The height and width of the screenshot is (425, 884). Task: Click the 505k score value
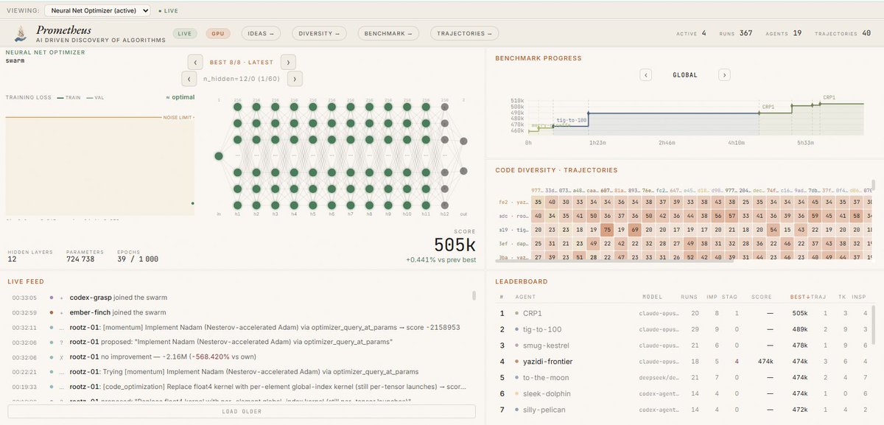coord(456,245)
